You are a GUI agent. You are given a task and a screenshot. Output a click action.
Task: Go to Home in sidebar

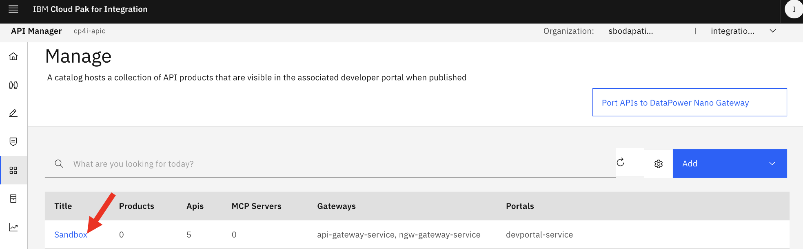pyautogui.click(x=13, y=56)
